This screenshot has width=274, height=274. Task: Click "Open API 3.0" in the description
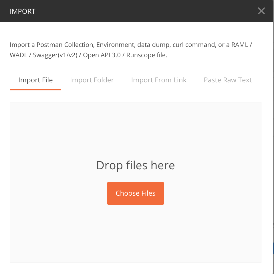tap(103, 55)
